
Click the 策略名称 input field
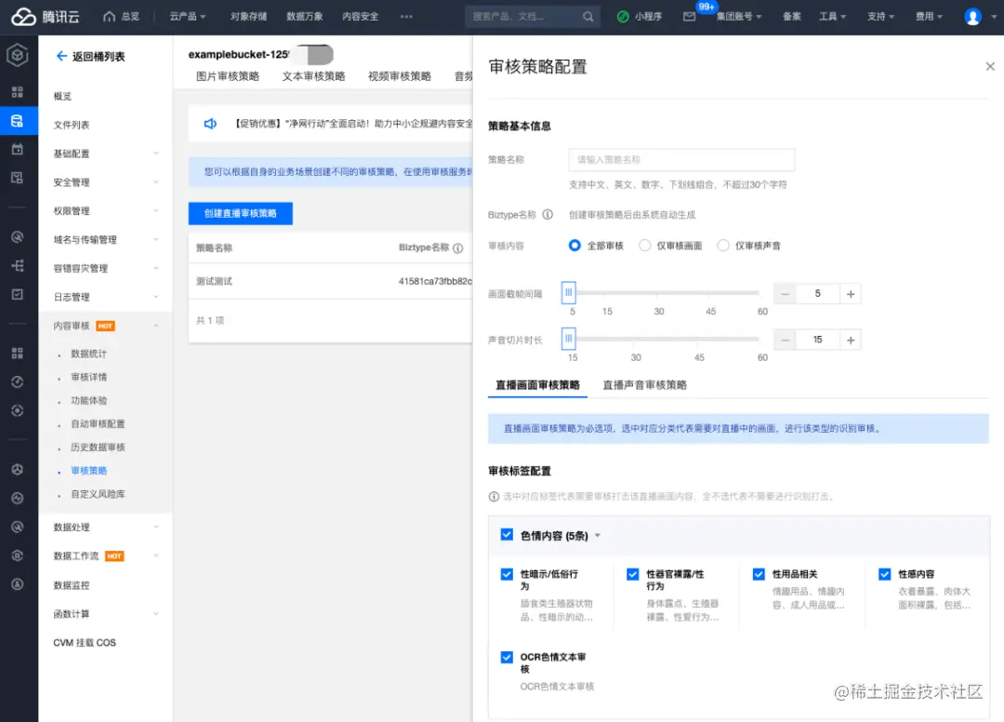click(x=681, y=159)
